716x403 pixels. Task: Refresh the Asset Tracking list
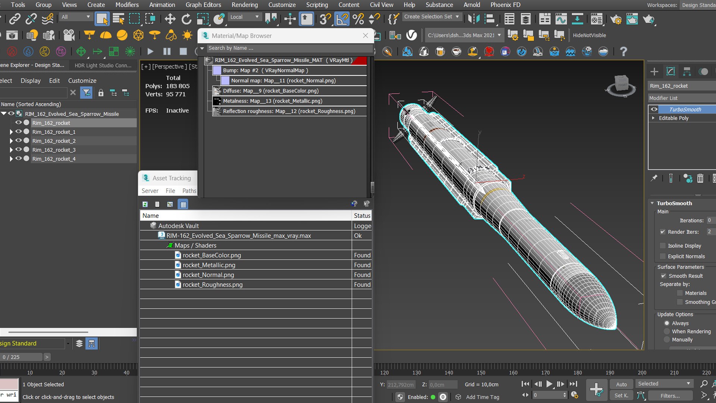(x=145, y=204)
